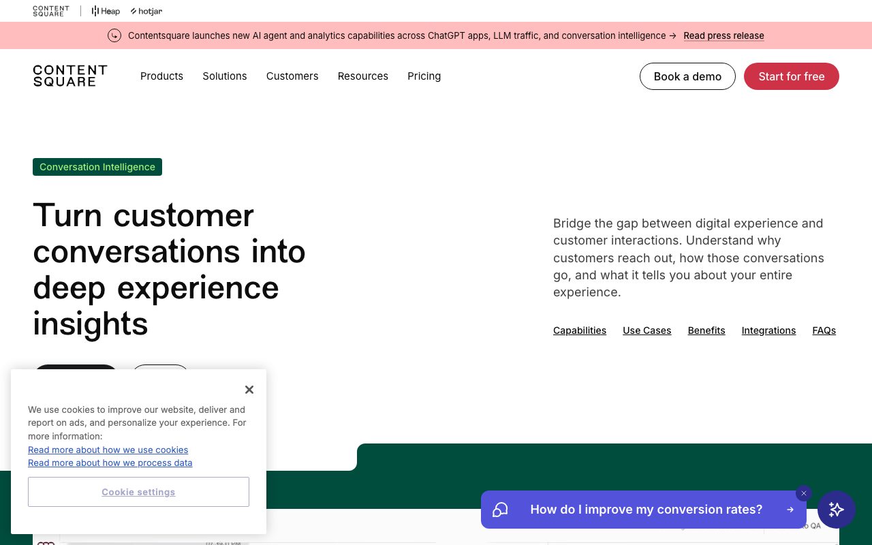Open the Heap logo link
This screenshot has width=872, height=545.
(x=106, y=11)
